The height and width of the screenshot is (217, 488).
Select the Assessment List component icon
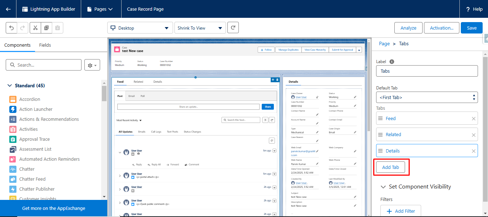coord(13,149)
